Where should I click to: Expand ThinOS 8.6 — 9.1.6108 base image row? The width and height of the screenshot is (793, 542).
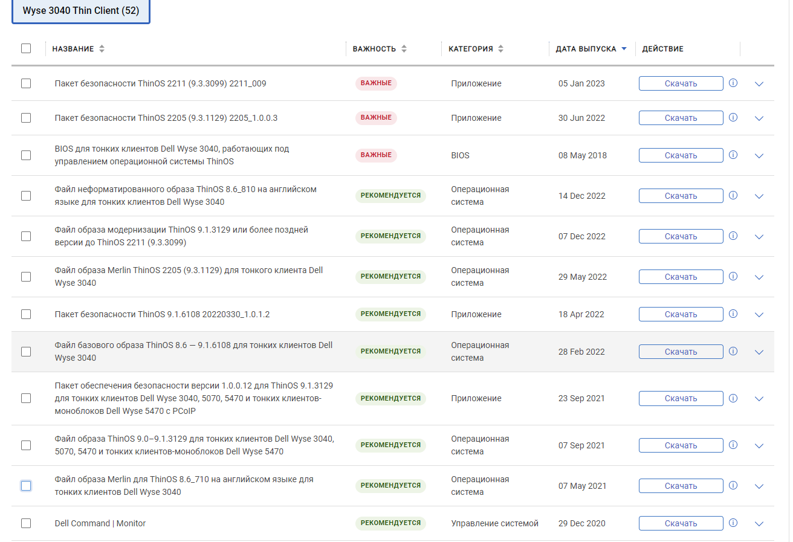pyautogui.click(x=760, y=352)
